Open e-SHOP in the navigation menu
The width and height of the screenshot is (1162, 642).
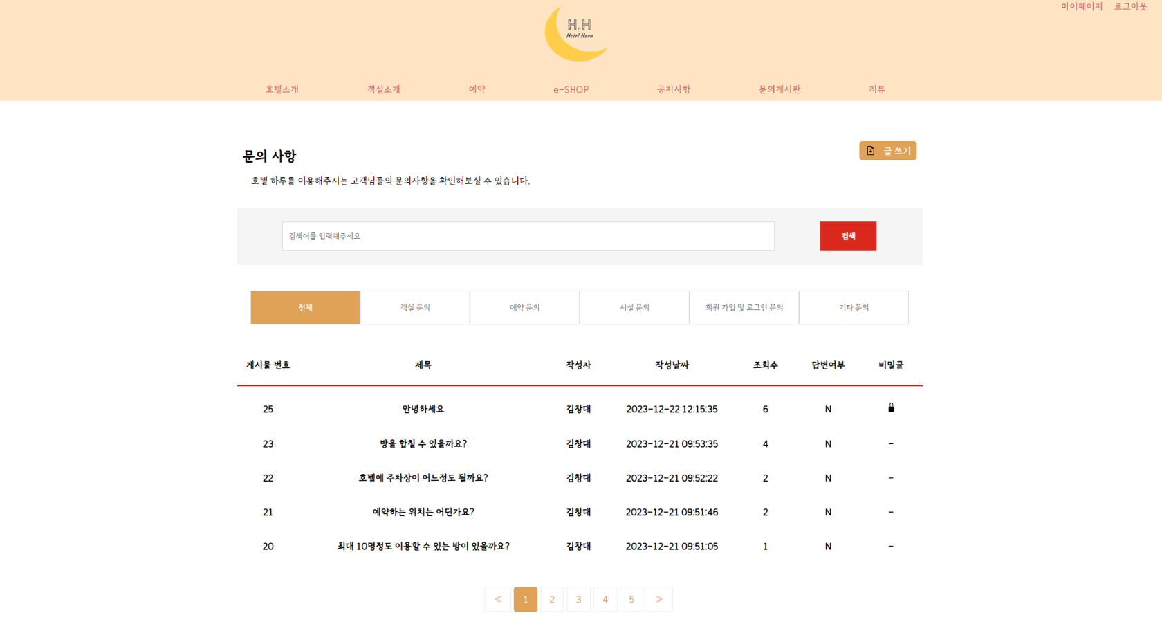pyautogui.click(x=571, y=90)
